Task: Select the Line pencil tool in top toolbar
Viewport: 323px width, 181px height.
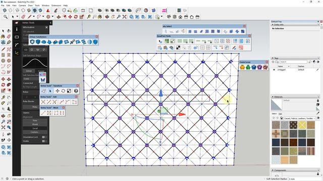Action: 30,17
